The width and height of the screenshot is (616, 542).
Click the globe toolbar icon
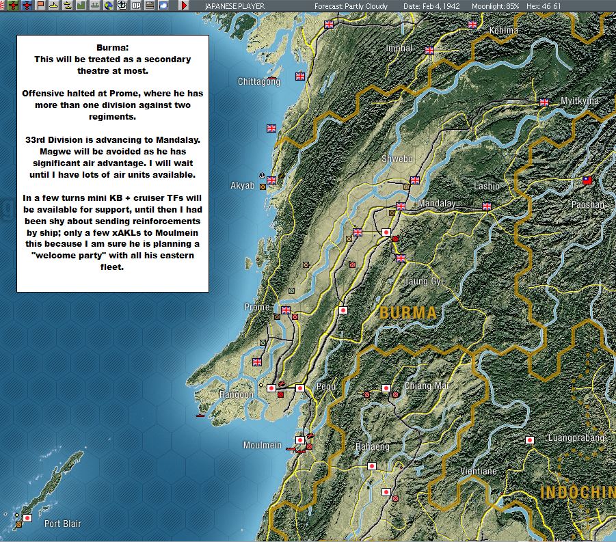tap(109, 5)
